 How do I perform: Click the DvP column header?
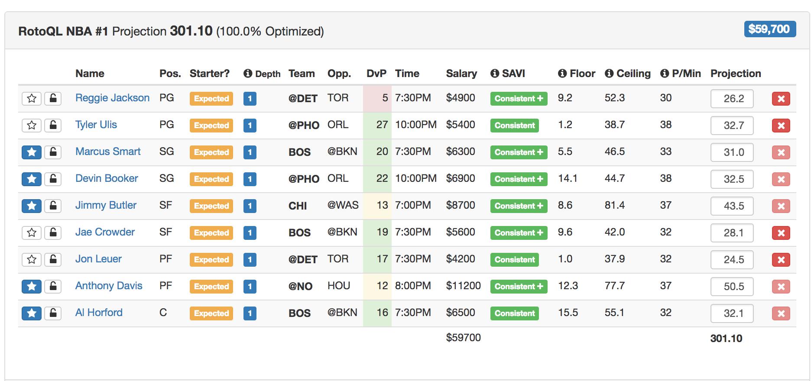[376, 74]
